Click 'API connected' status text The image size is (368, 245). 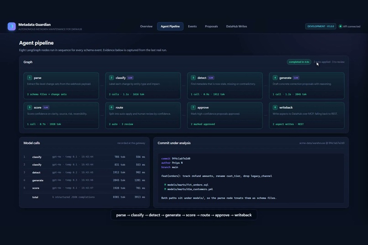tap(352, 26)
